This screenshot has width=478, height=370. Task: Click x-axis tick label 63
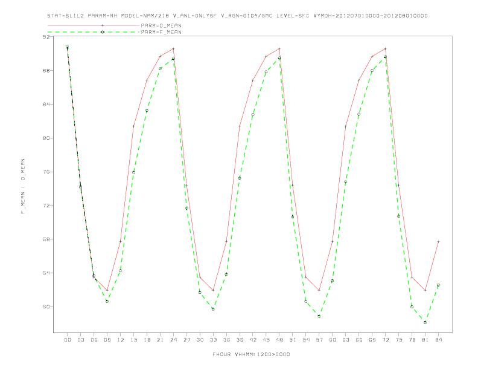pyautogui.click(x=346, y=340)
